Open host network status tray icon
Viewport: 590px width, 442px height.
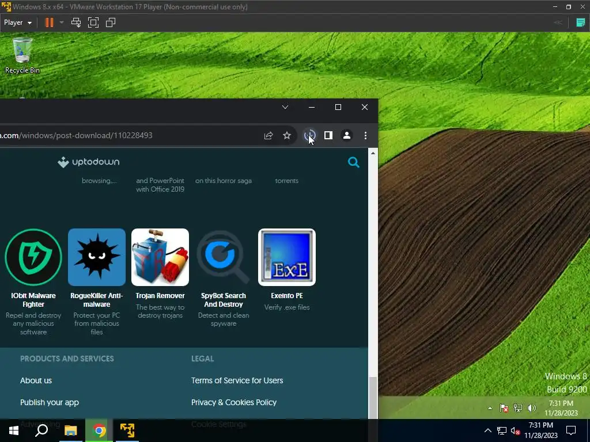(x=502, y=430)
